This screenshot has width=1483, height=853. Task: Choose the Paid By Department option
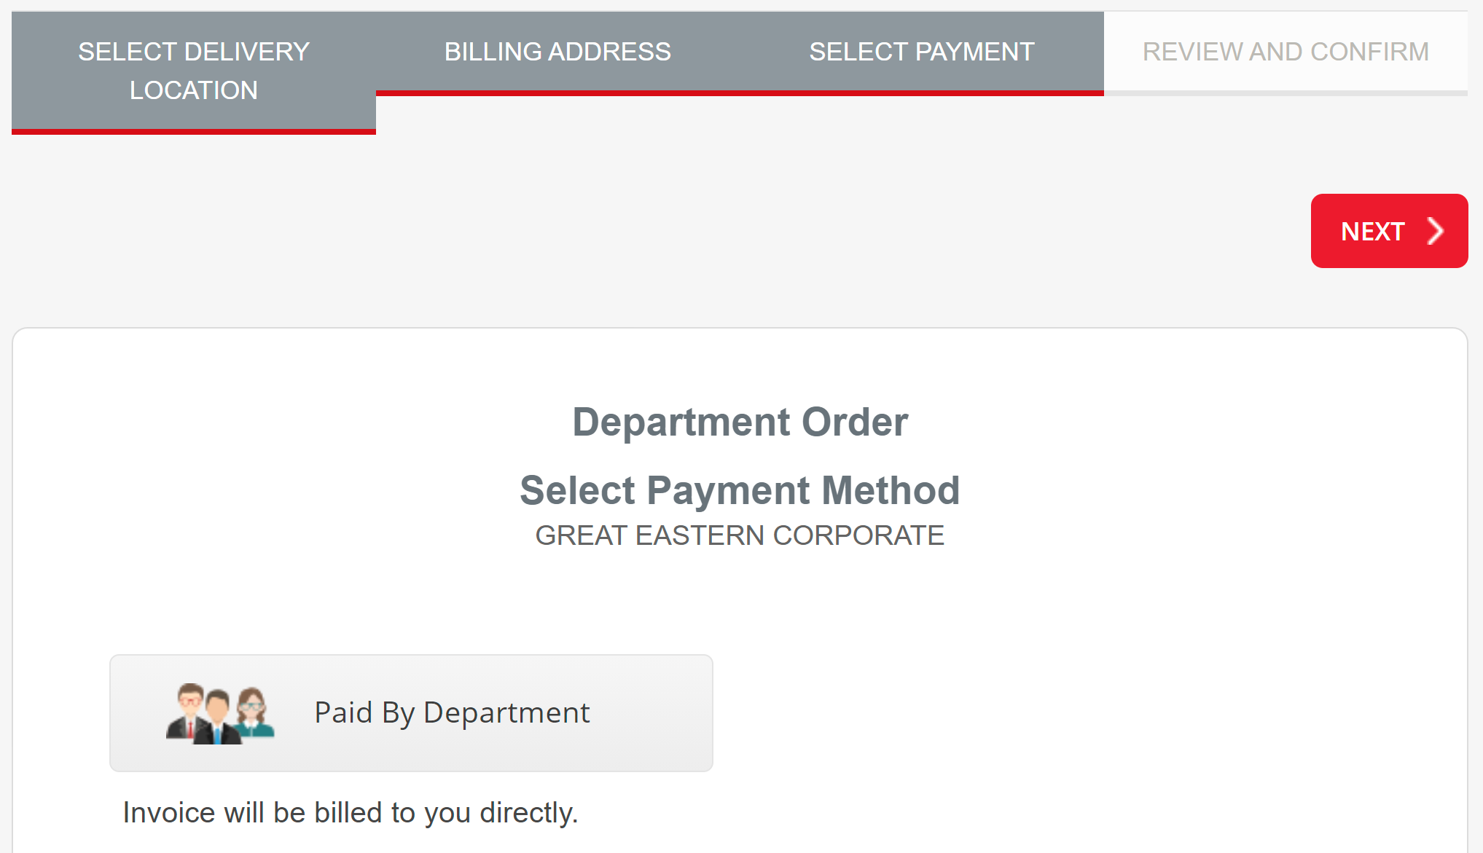411,713
